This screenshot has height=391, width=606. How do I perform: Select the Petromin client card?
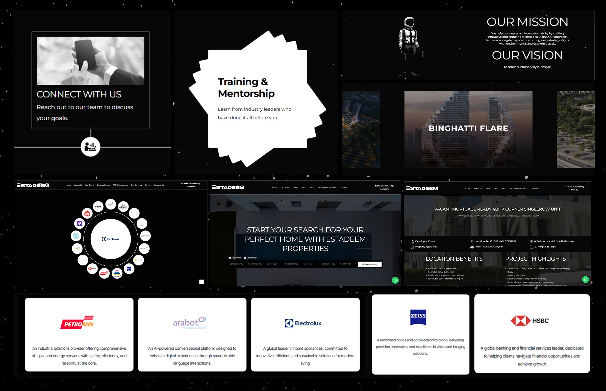click(79, 335)
